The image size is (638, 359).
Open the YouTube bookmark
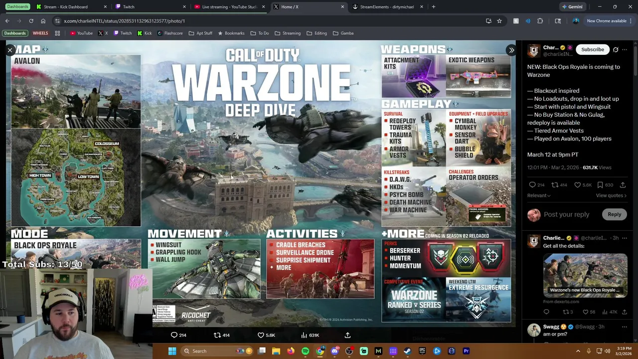(x=81, y=33)
